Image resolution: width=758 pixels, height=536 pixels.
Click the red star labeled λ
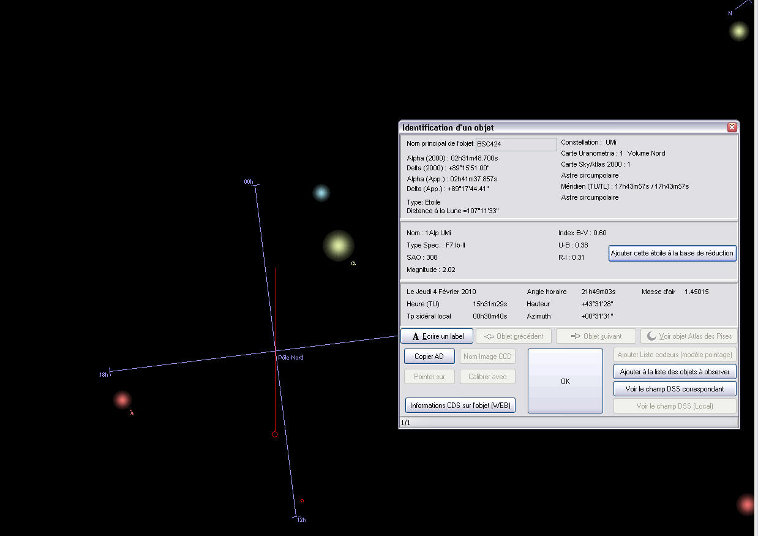(122, 400)
